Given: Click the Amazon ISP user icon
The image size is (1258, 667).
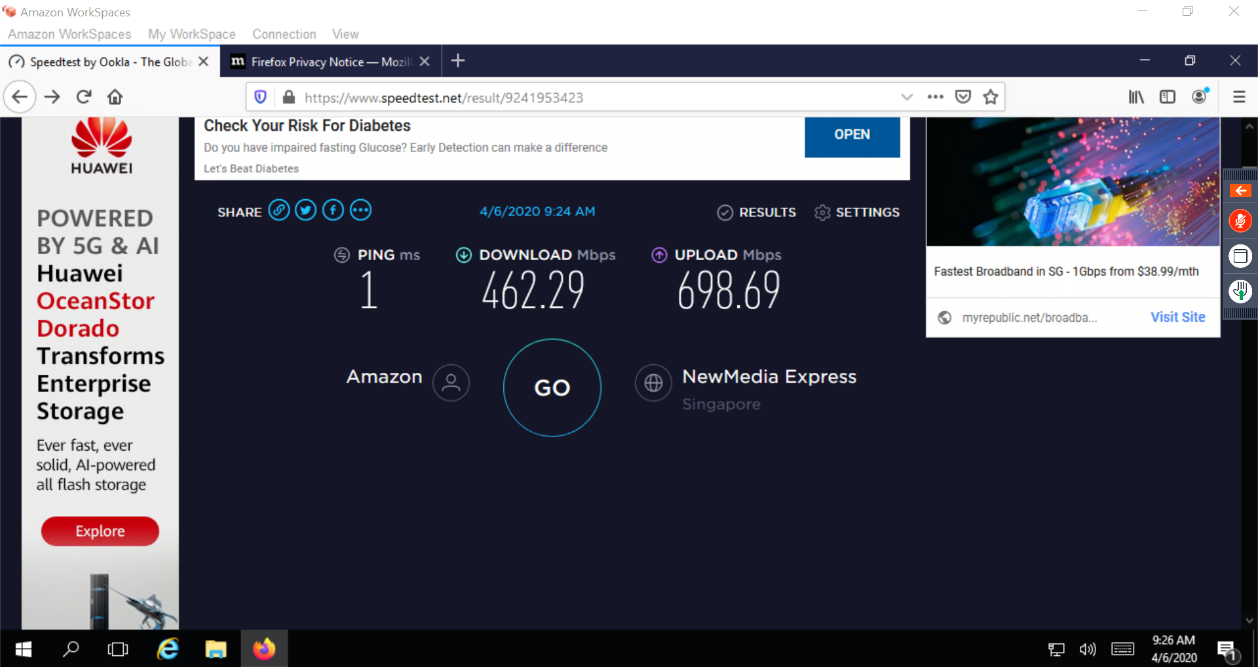Looking at the screenshot, I should [x=451, y=383].
